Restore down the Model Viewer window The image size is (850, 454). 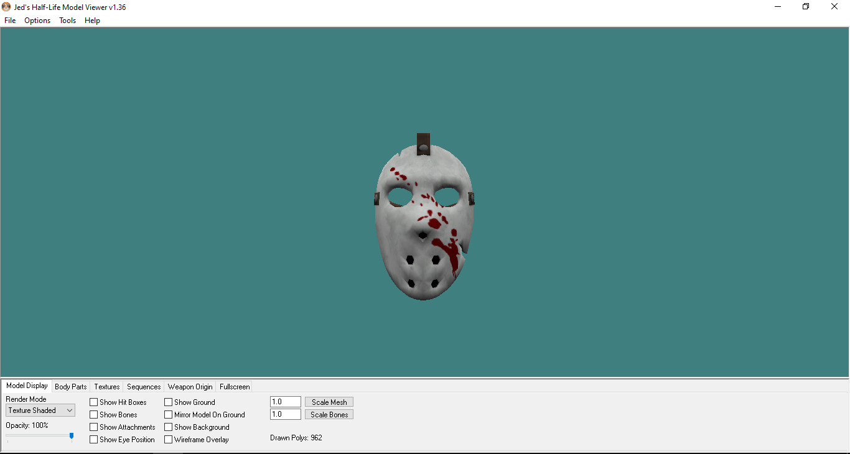(x=806, y=7)
